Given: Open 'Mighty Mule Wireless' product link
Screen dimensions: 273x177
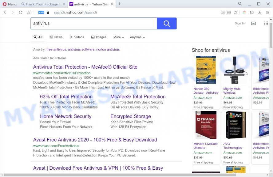Looking at the screenshot, I should coord(232,91).
